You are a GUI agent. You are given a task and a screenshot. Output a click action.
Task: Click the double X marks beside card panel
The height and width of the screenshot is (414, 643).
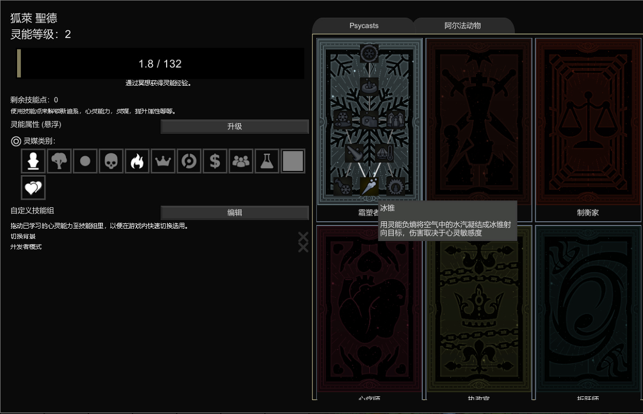tap(303, 242)
